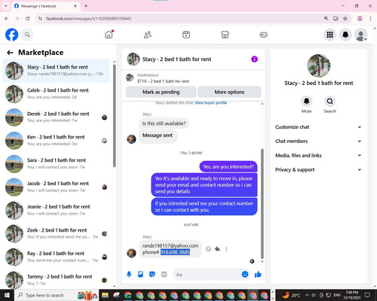The image size is (377, 301).
Task: Send a thumbs-up like
Action: (258, 275)
